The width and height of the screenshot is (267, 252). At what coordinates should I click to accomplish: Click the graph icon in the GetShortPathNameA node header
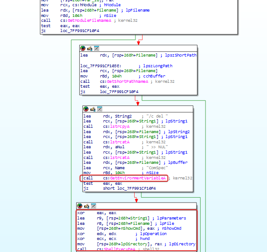pos(97,48)
